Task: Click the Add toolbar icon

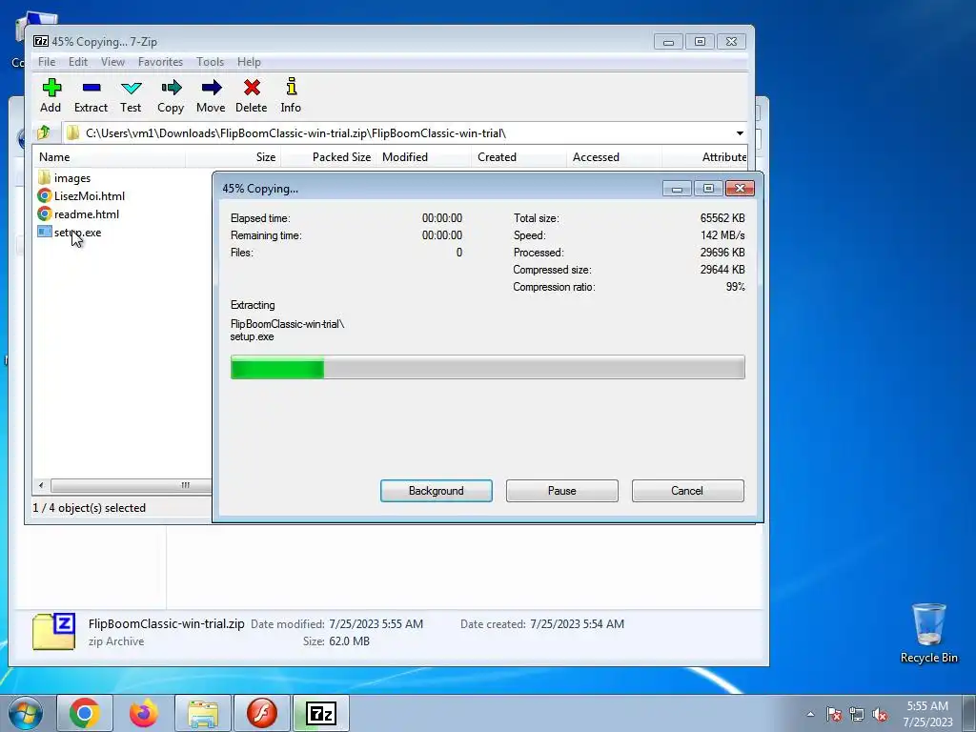Action: 51,88
